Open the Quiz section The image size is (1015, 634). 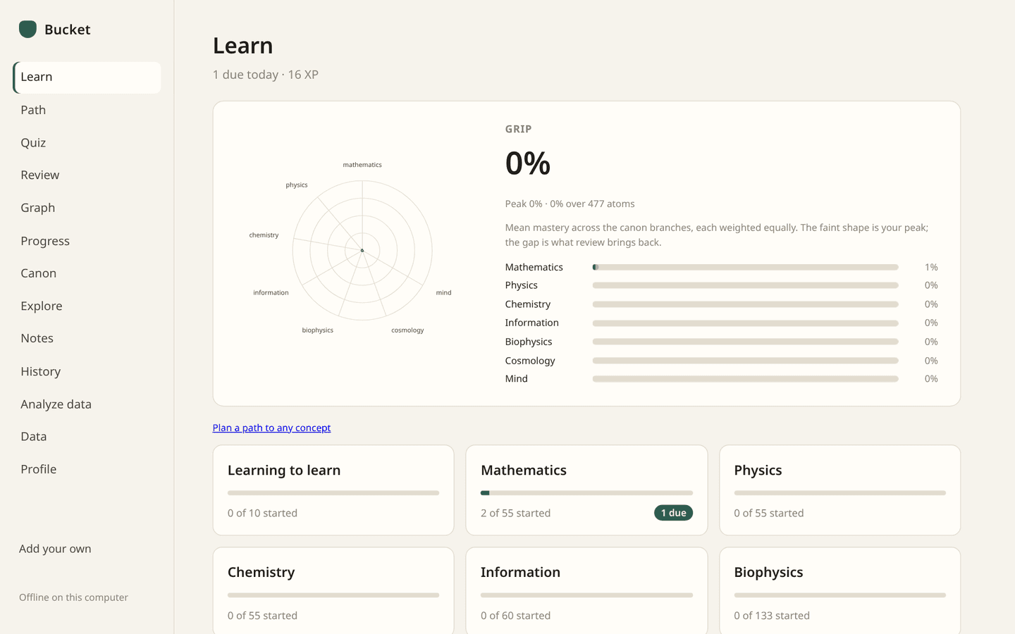pos(87,142)
